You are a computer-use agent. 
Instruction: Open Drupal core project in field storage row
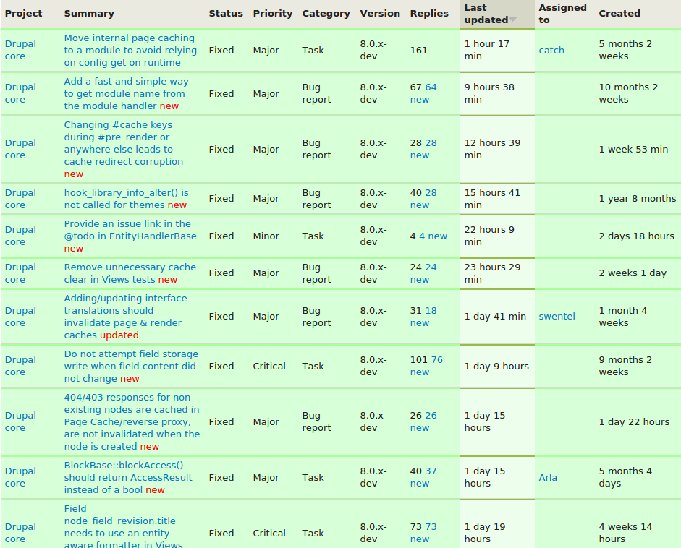click(20, 366)
